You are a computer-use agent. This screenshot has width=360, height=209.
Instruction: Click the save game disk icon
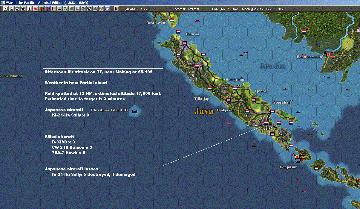[6, 9]
